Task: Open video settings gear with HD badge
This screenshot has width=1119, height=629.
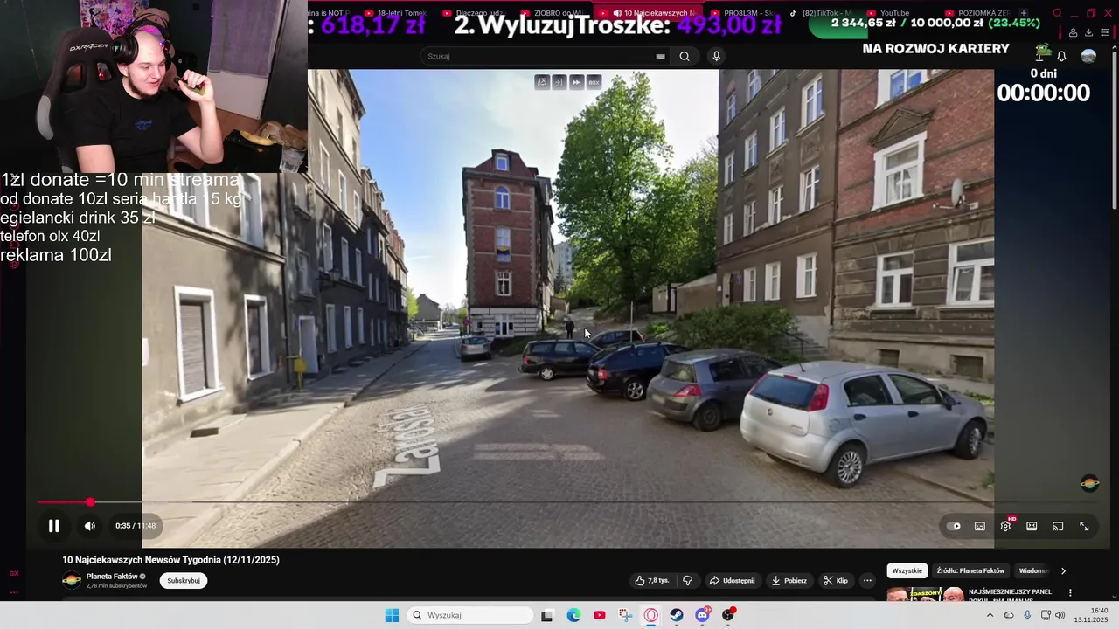Action: tap(1006, 525)
